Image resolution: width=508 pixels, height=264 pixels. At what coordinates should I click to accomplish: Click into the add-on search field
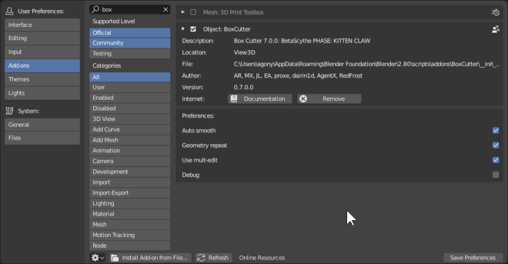pos(130,9)
